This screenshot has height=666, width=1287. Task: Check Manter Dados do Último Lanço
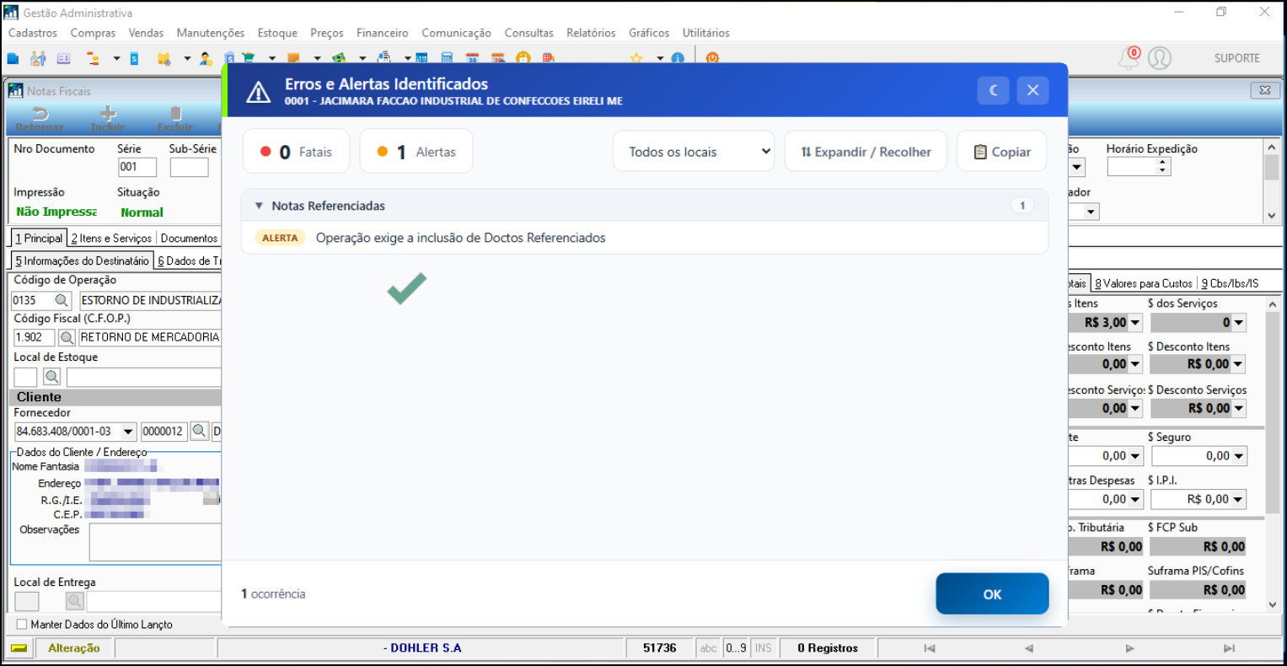pos(22,625)
